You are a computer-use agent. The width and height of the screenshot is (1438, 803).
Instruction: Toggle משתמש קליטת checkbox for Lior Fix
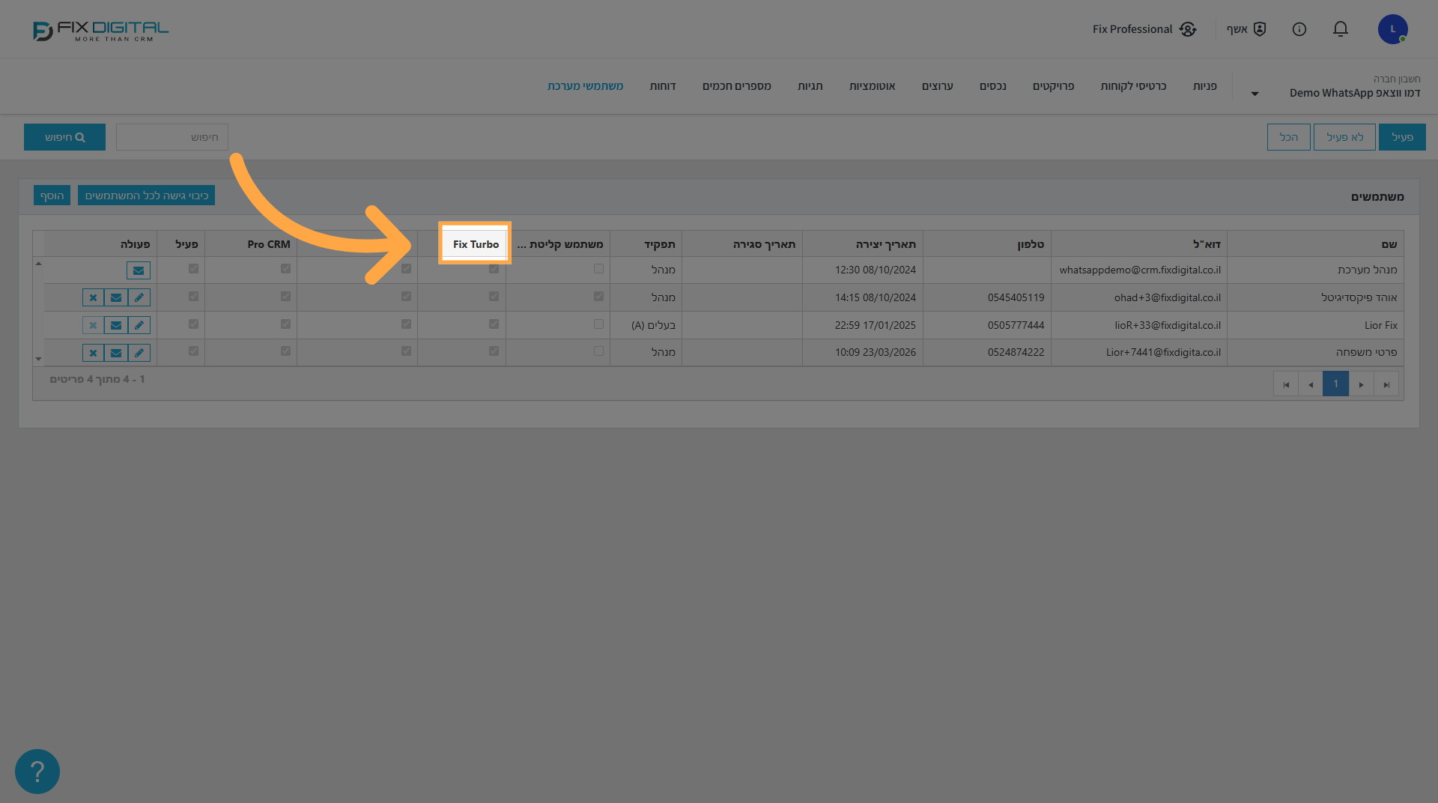(x=598, y=324)
